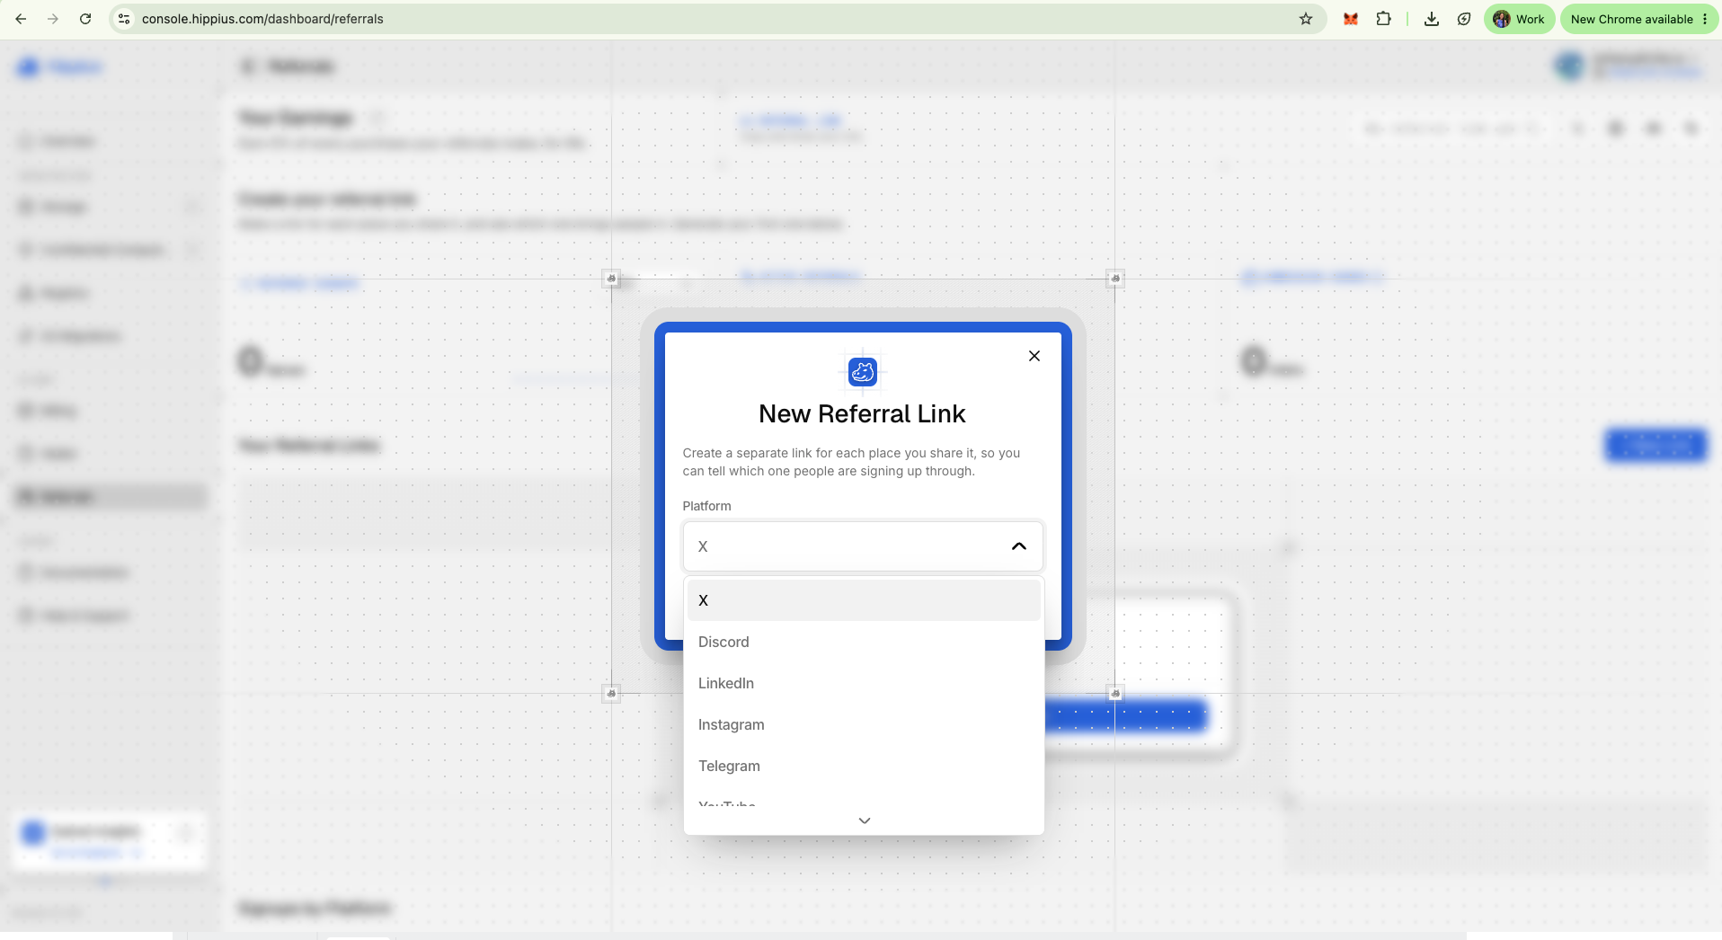Choose LinkedIn from the platform list
Viewport: 1722px width, 940px height.
pos(864,683)
